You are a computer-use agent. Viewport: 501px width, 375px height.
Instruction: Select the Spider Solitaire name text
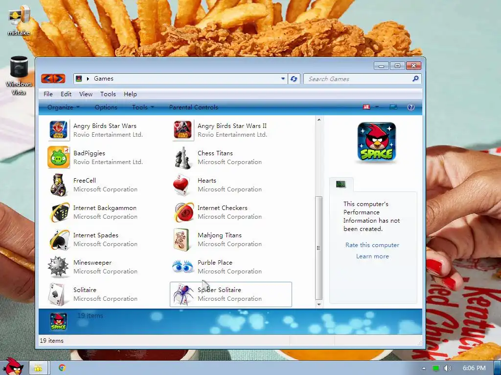pos(219,290)
